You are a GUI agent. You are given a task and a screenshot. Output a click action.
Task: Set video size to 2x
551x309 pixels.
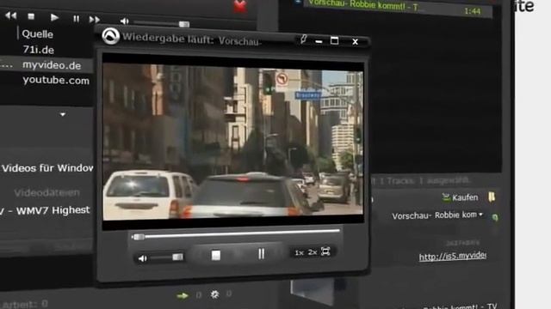click(x=312, y=251)
